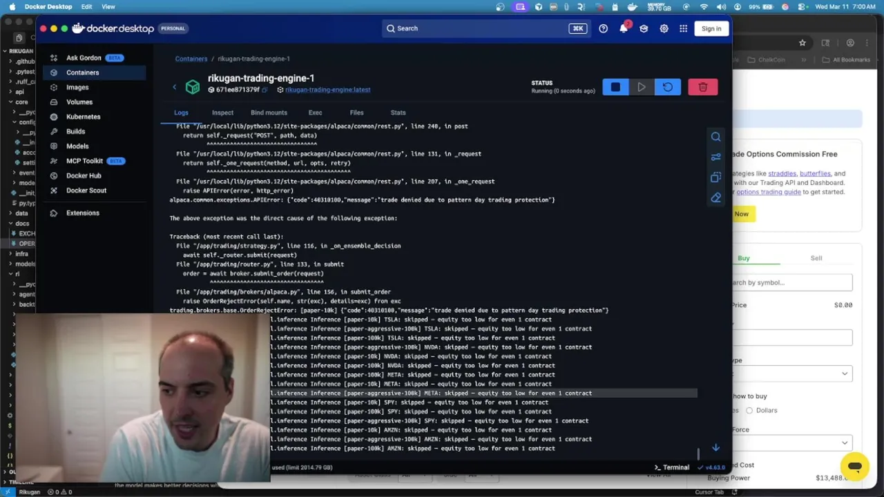Search logs with magnifier icon
This screenshot has width=884, height=497.
716,137
